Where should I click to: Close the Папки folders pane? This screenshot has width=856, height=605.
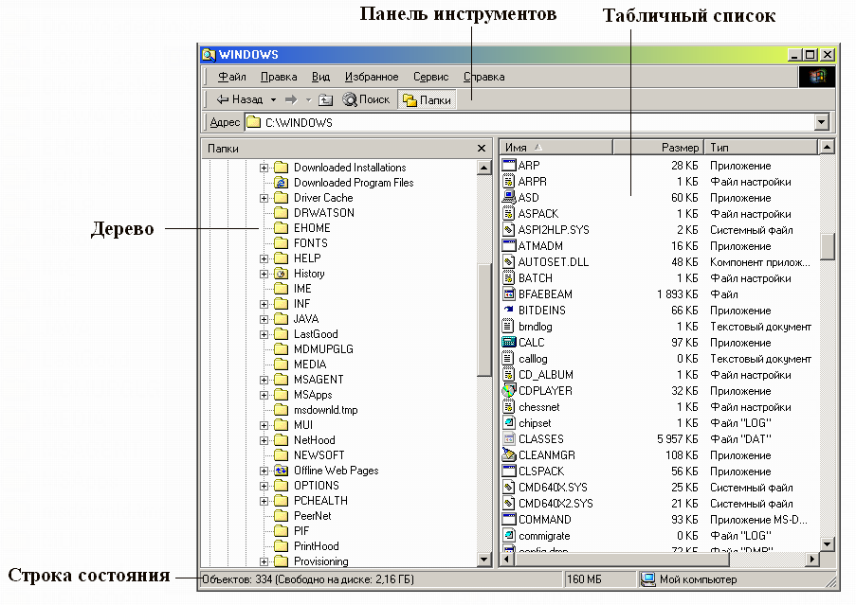click(482, 149)
